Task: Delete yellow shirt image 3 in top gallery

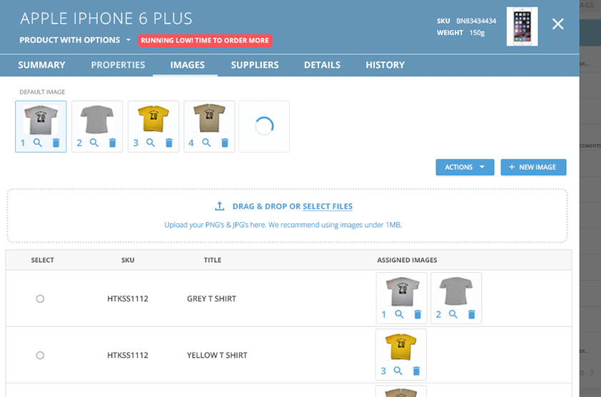Action: tap(168, 143)
